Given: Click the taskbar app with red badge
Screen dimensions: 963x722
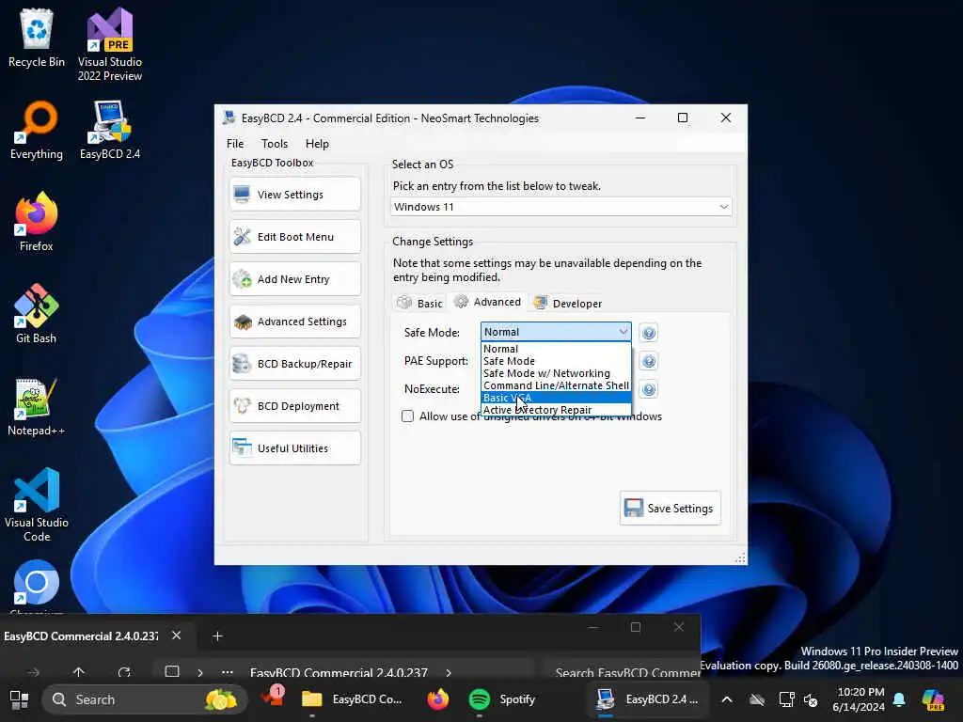Looking at the screenshot, I should click(x=273, y=698).
